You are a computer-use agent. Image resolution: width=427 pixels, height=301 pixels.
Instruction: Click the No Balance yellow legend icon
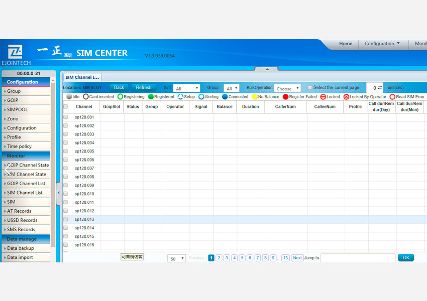(x=255, y=96)
